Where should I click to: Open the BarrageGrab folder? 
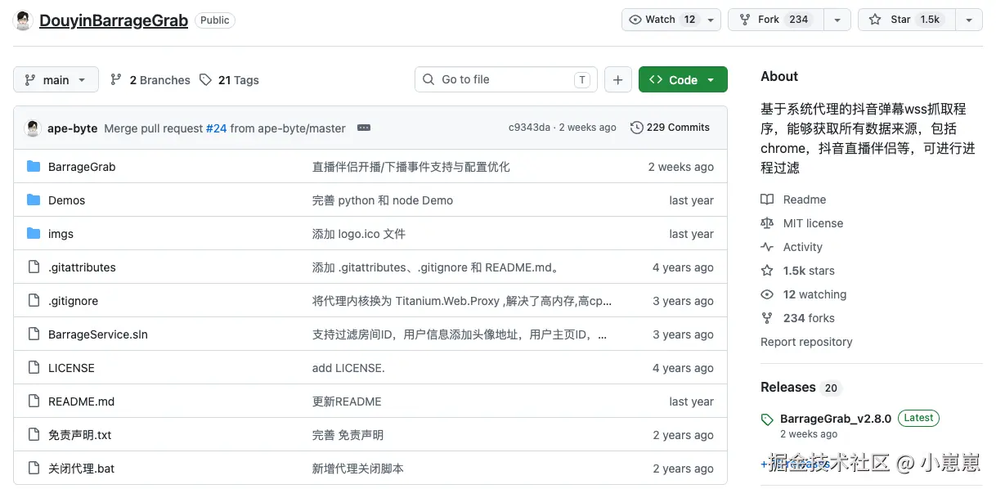click(82, 166)
